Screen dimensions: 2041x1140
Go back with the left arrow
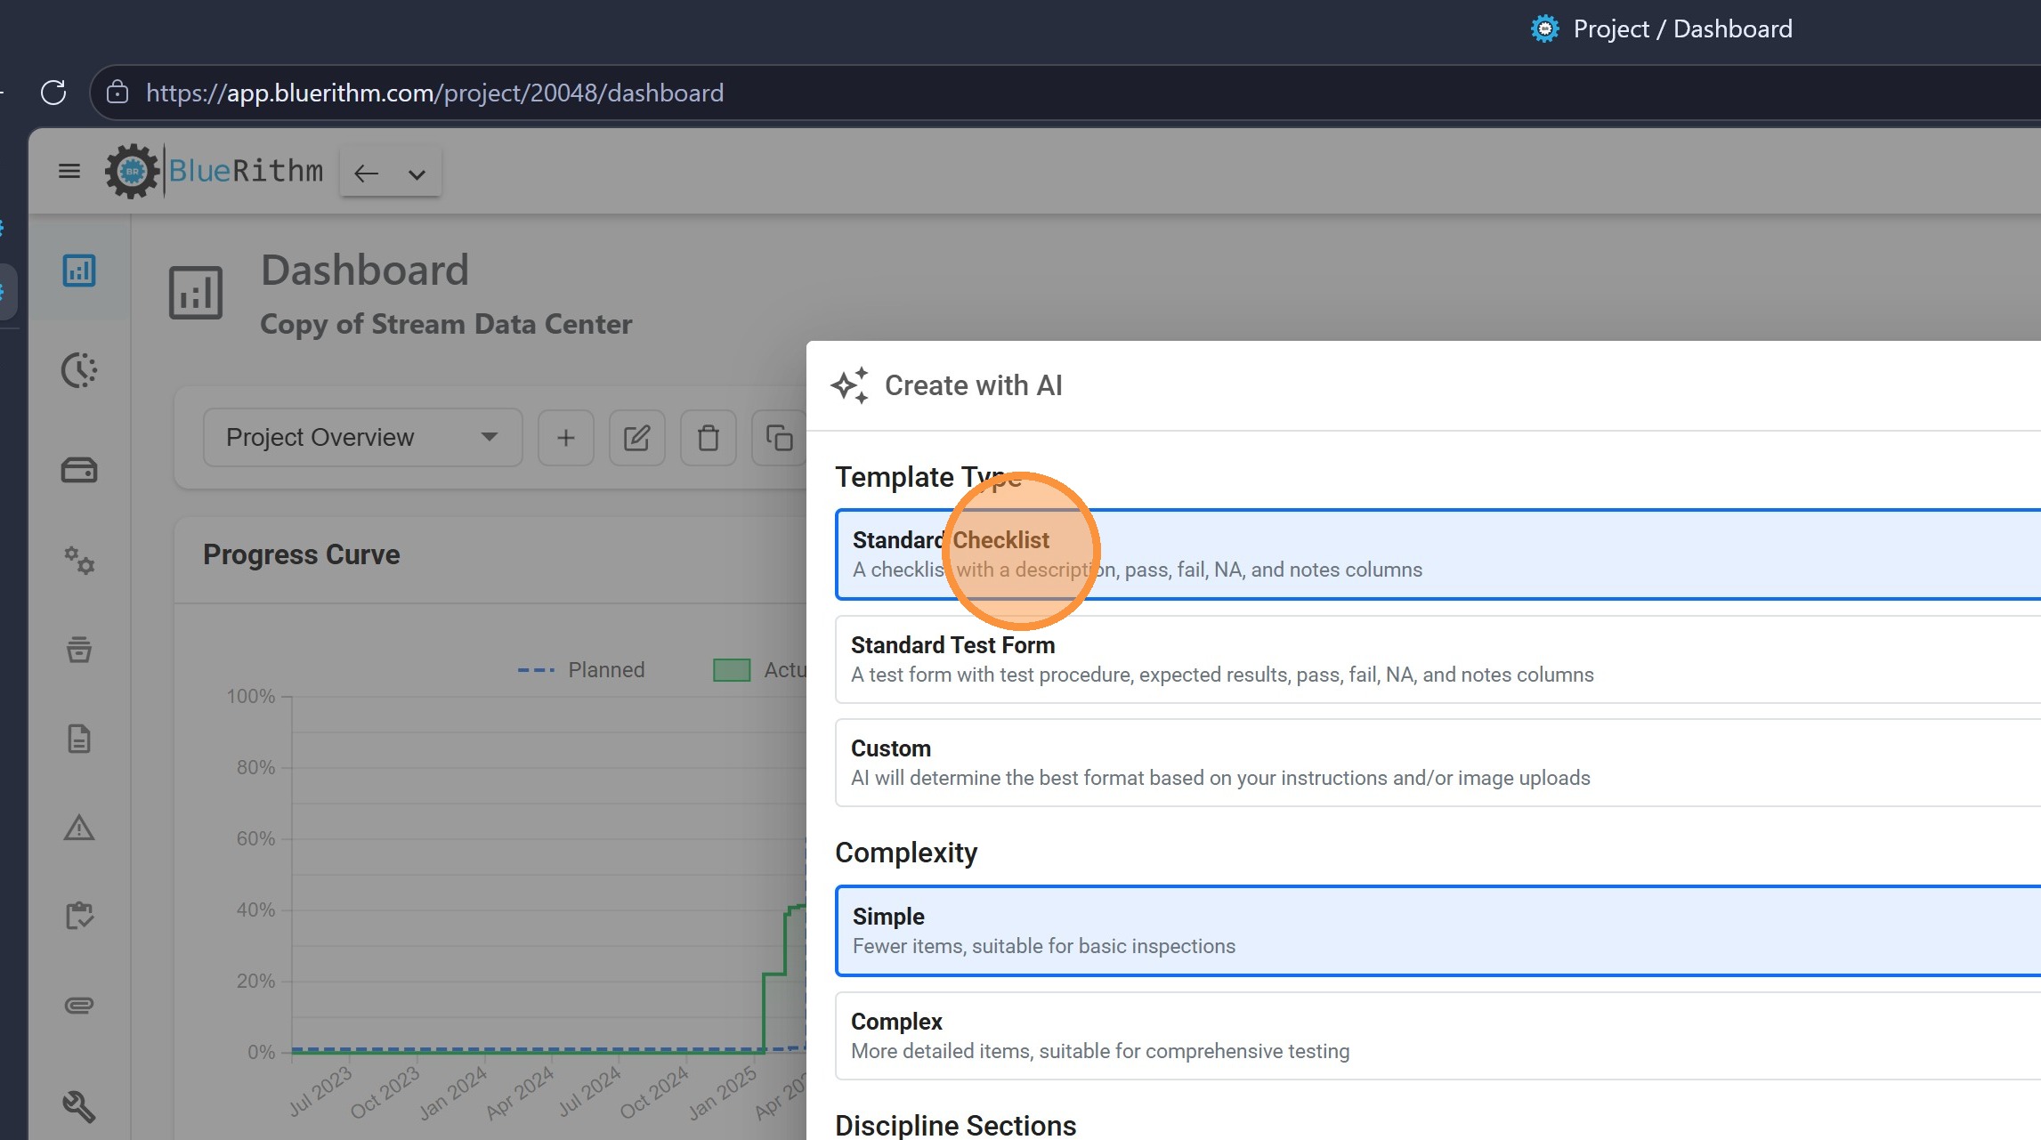point(366,174)
